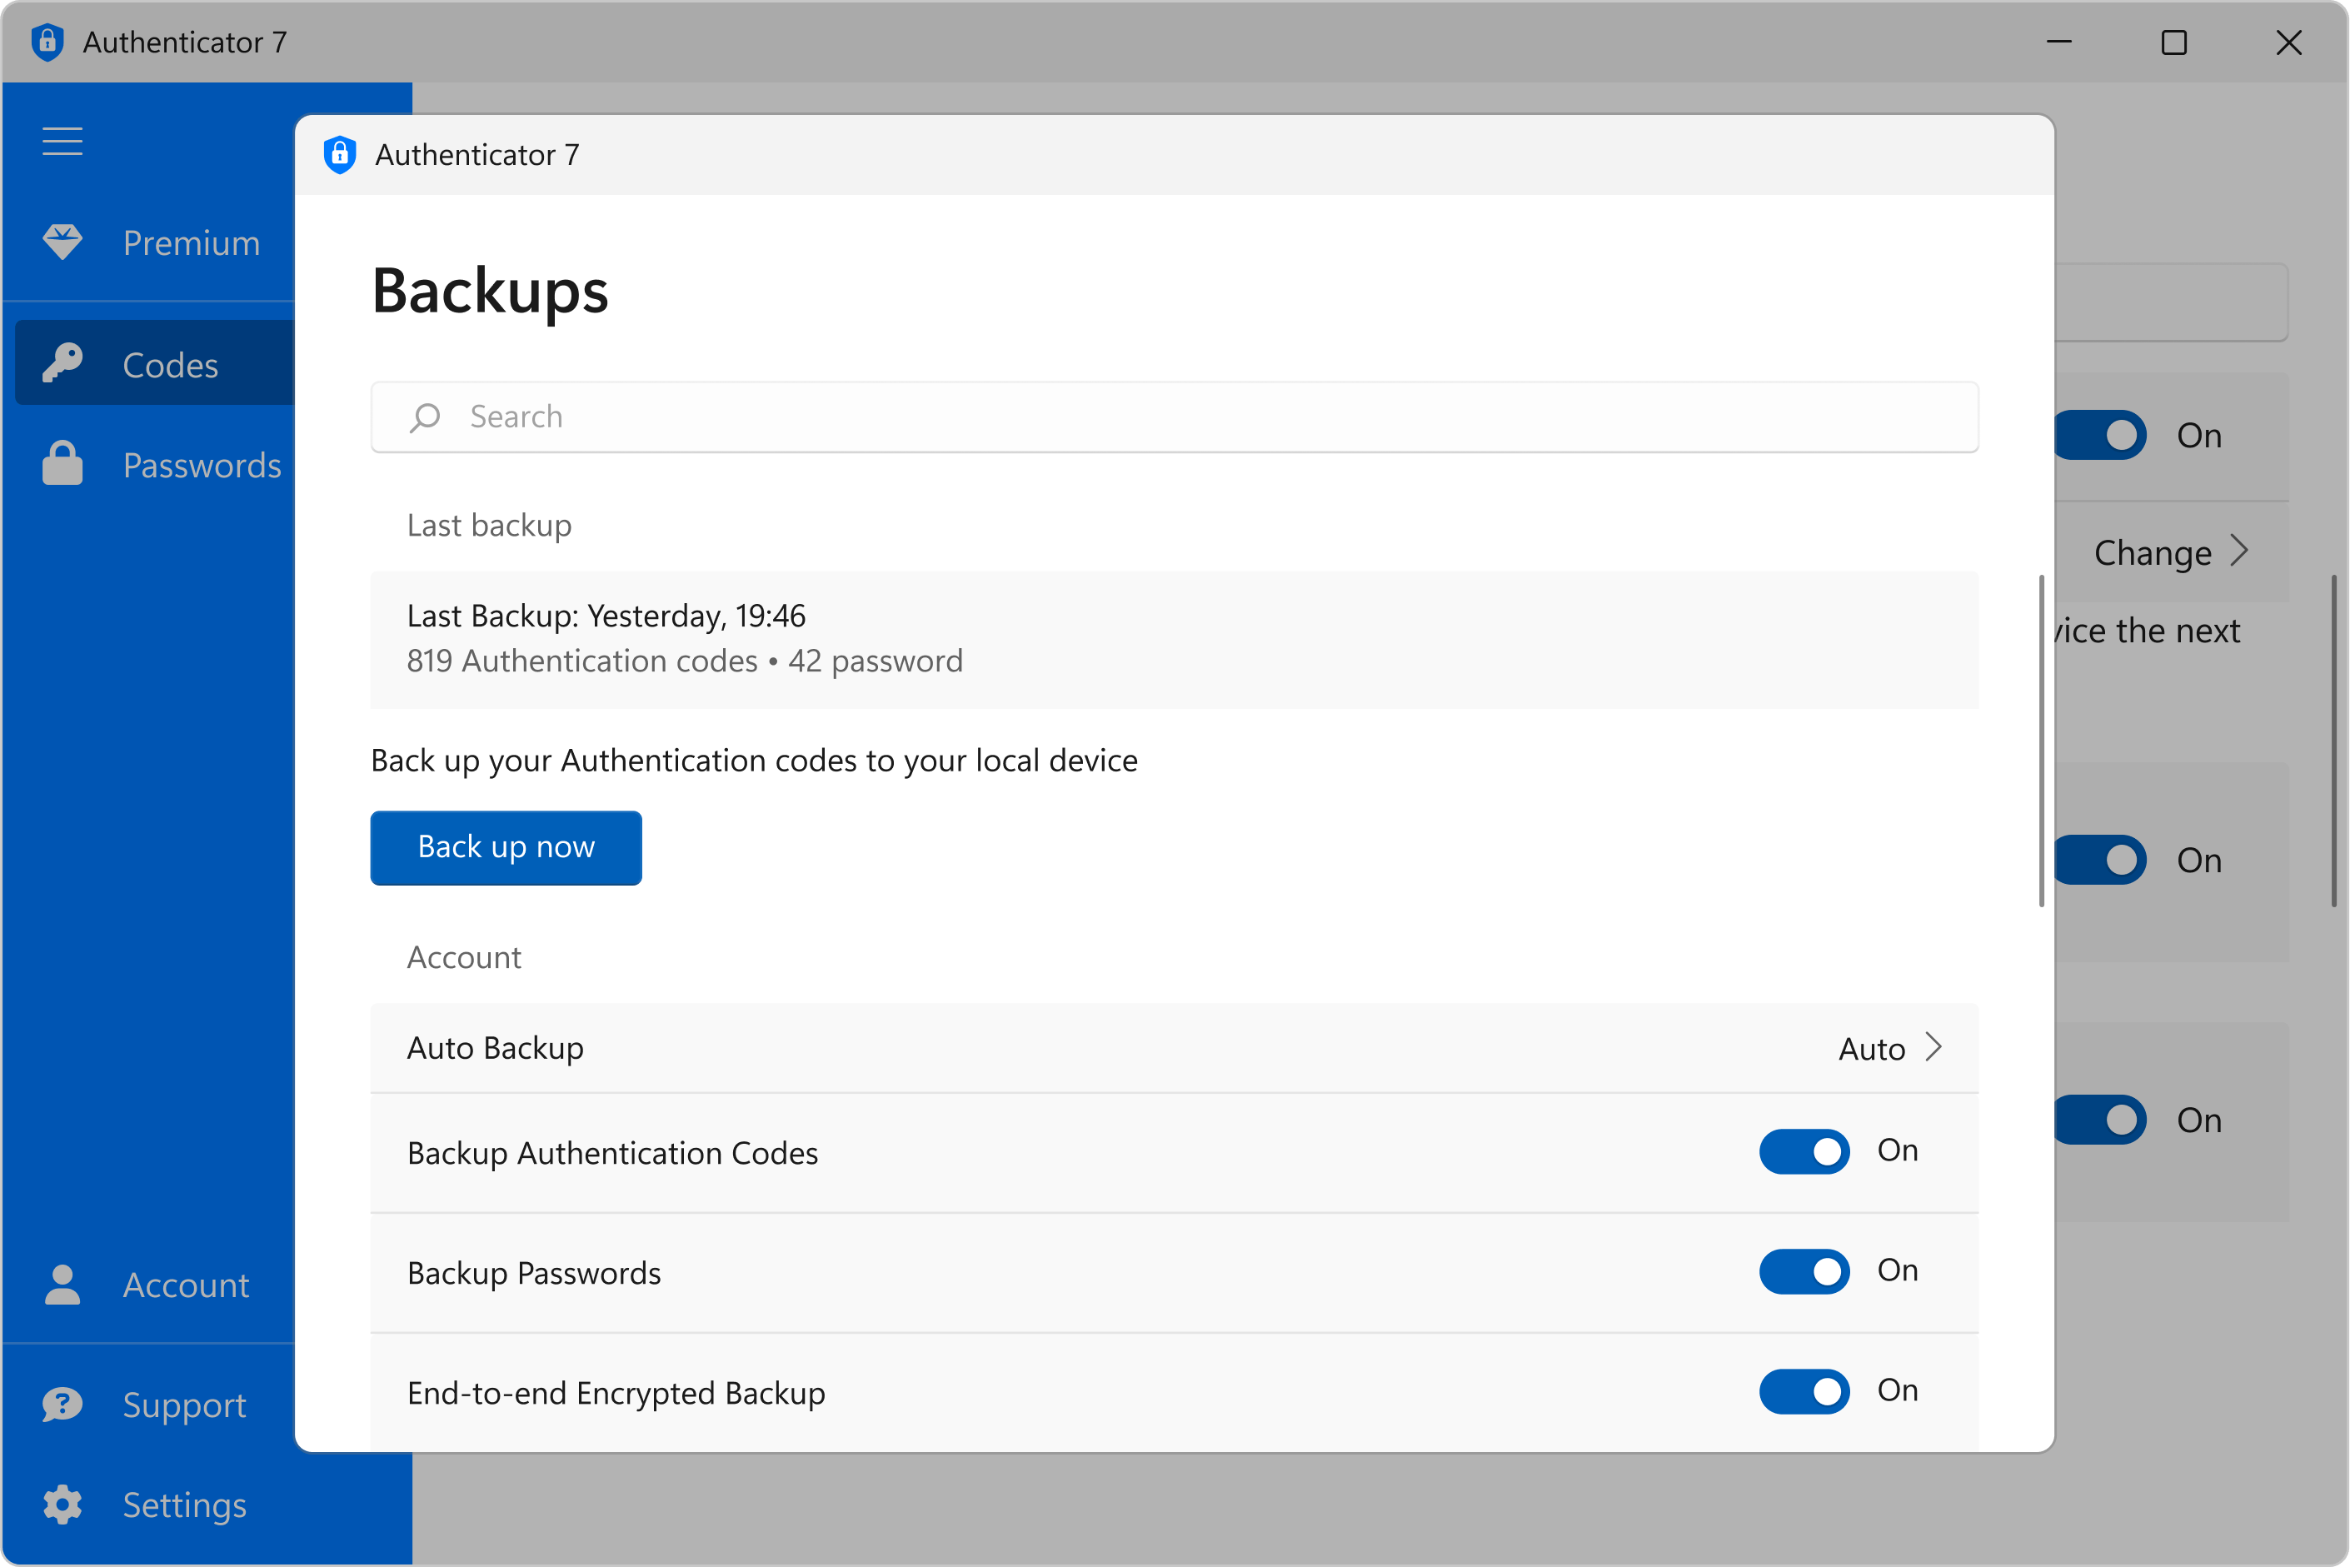Toggle End-to-end Encrypted Backup switch
The image size is (2350, 1567).
1804,1391
